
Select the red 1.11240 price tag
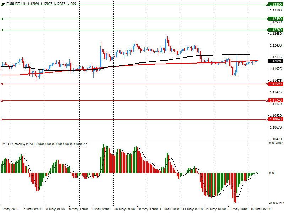click(x=275, y=100)
